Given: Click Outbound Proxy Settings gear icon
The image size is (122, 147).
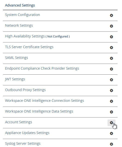Looking at the screenshot, I should 112,90.
